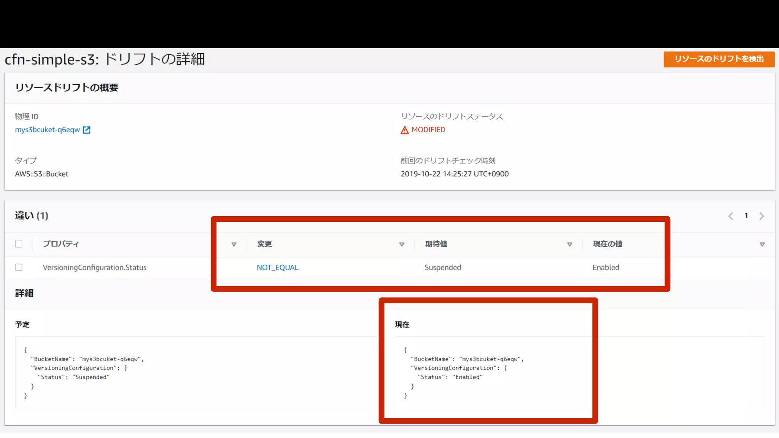Go to previous page with left chevron

(731, 216)
